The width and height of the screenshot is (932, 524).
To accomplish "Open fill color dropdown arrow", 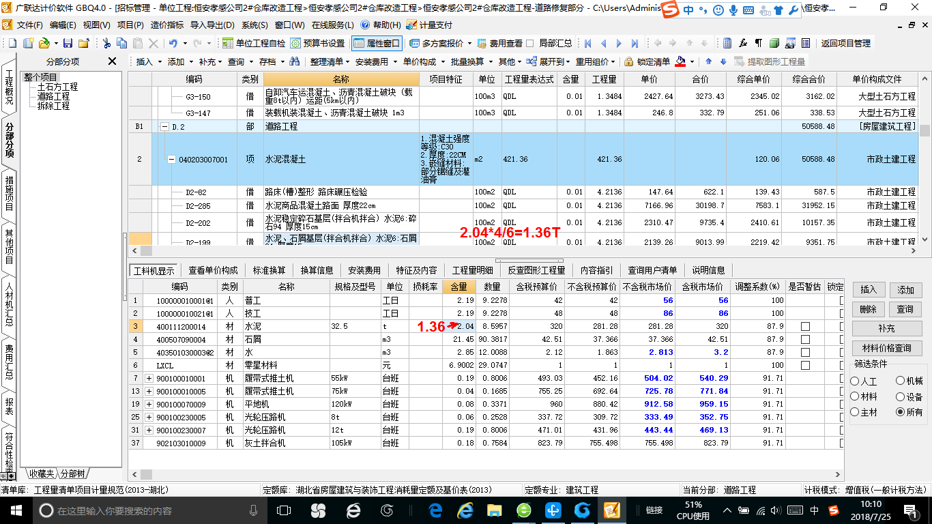I will [691, 61].
